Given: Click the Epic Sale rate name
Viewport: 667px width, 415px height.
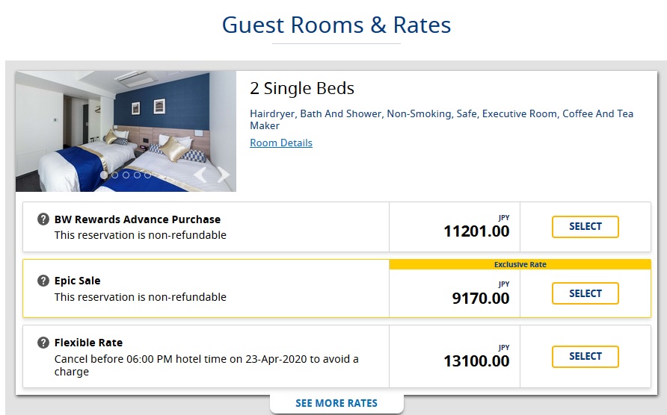Looking at the screenshot, I should 78,281.
